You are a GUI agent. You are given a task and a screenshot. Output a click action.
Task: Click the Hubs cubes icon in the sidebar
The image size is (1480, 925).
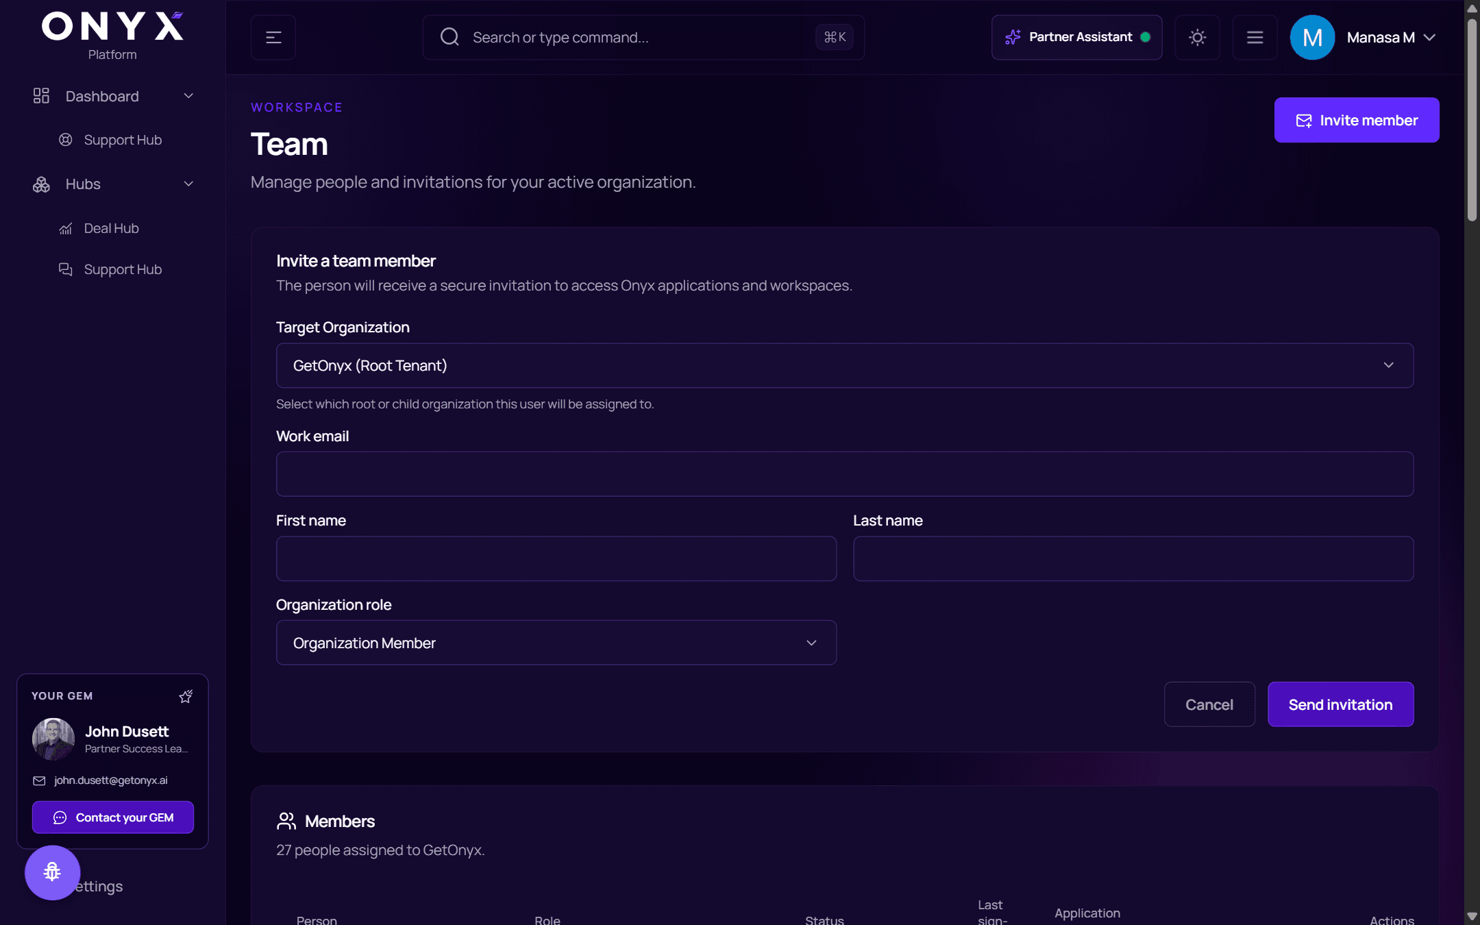coord(41,184)
